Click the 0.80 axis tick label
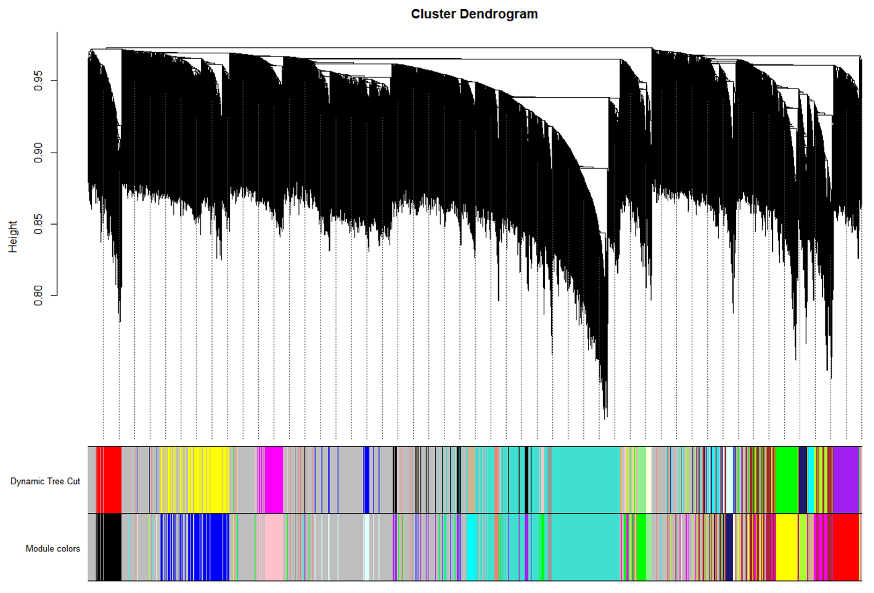The image size is (874, 593). point(38,296)
